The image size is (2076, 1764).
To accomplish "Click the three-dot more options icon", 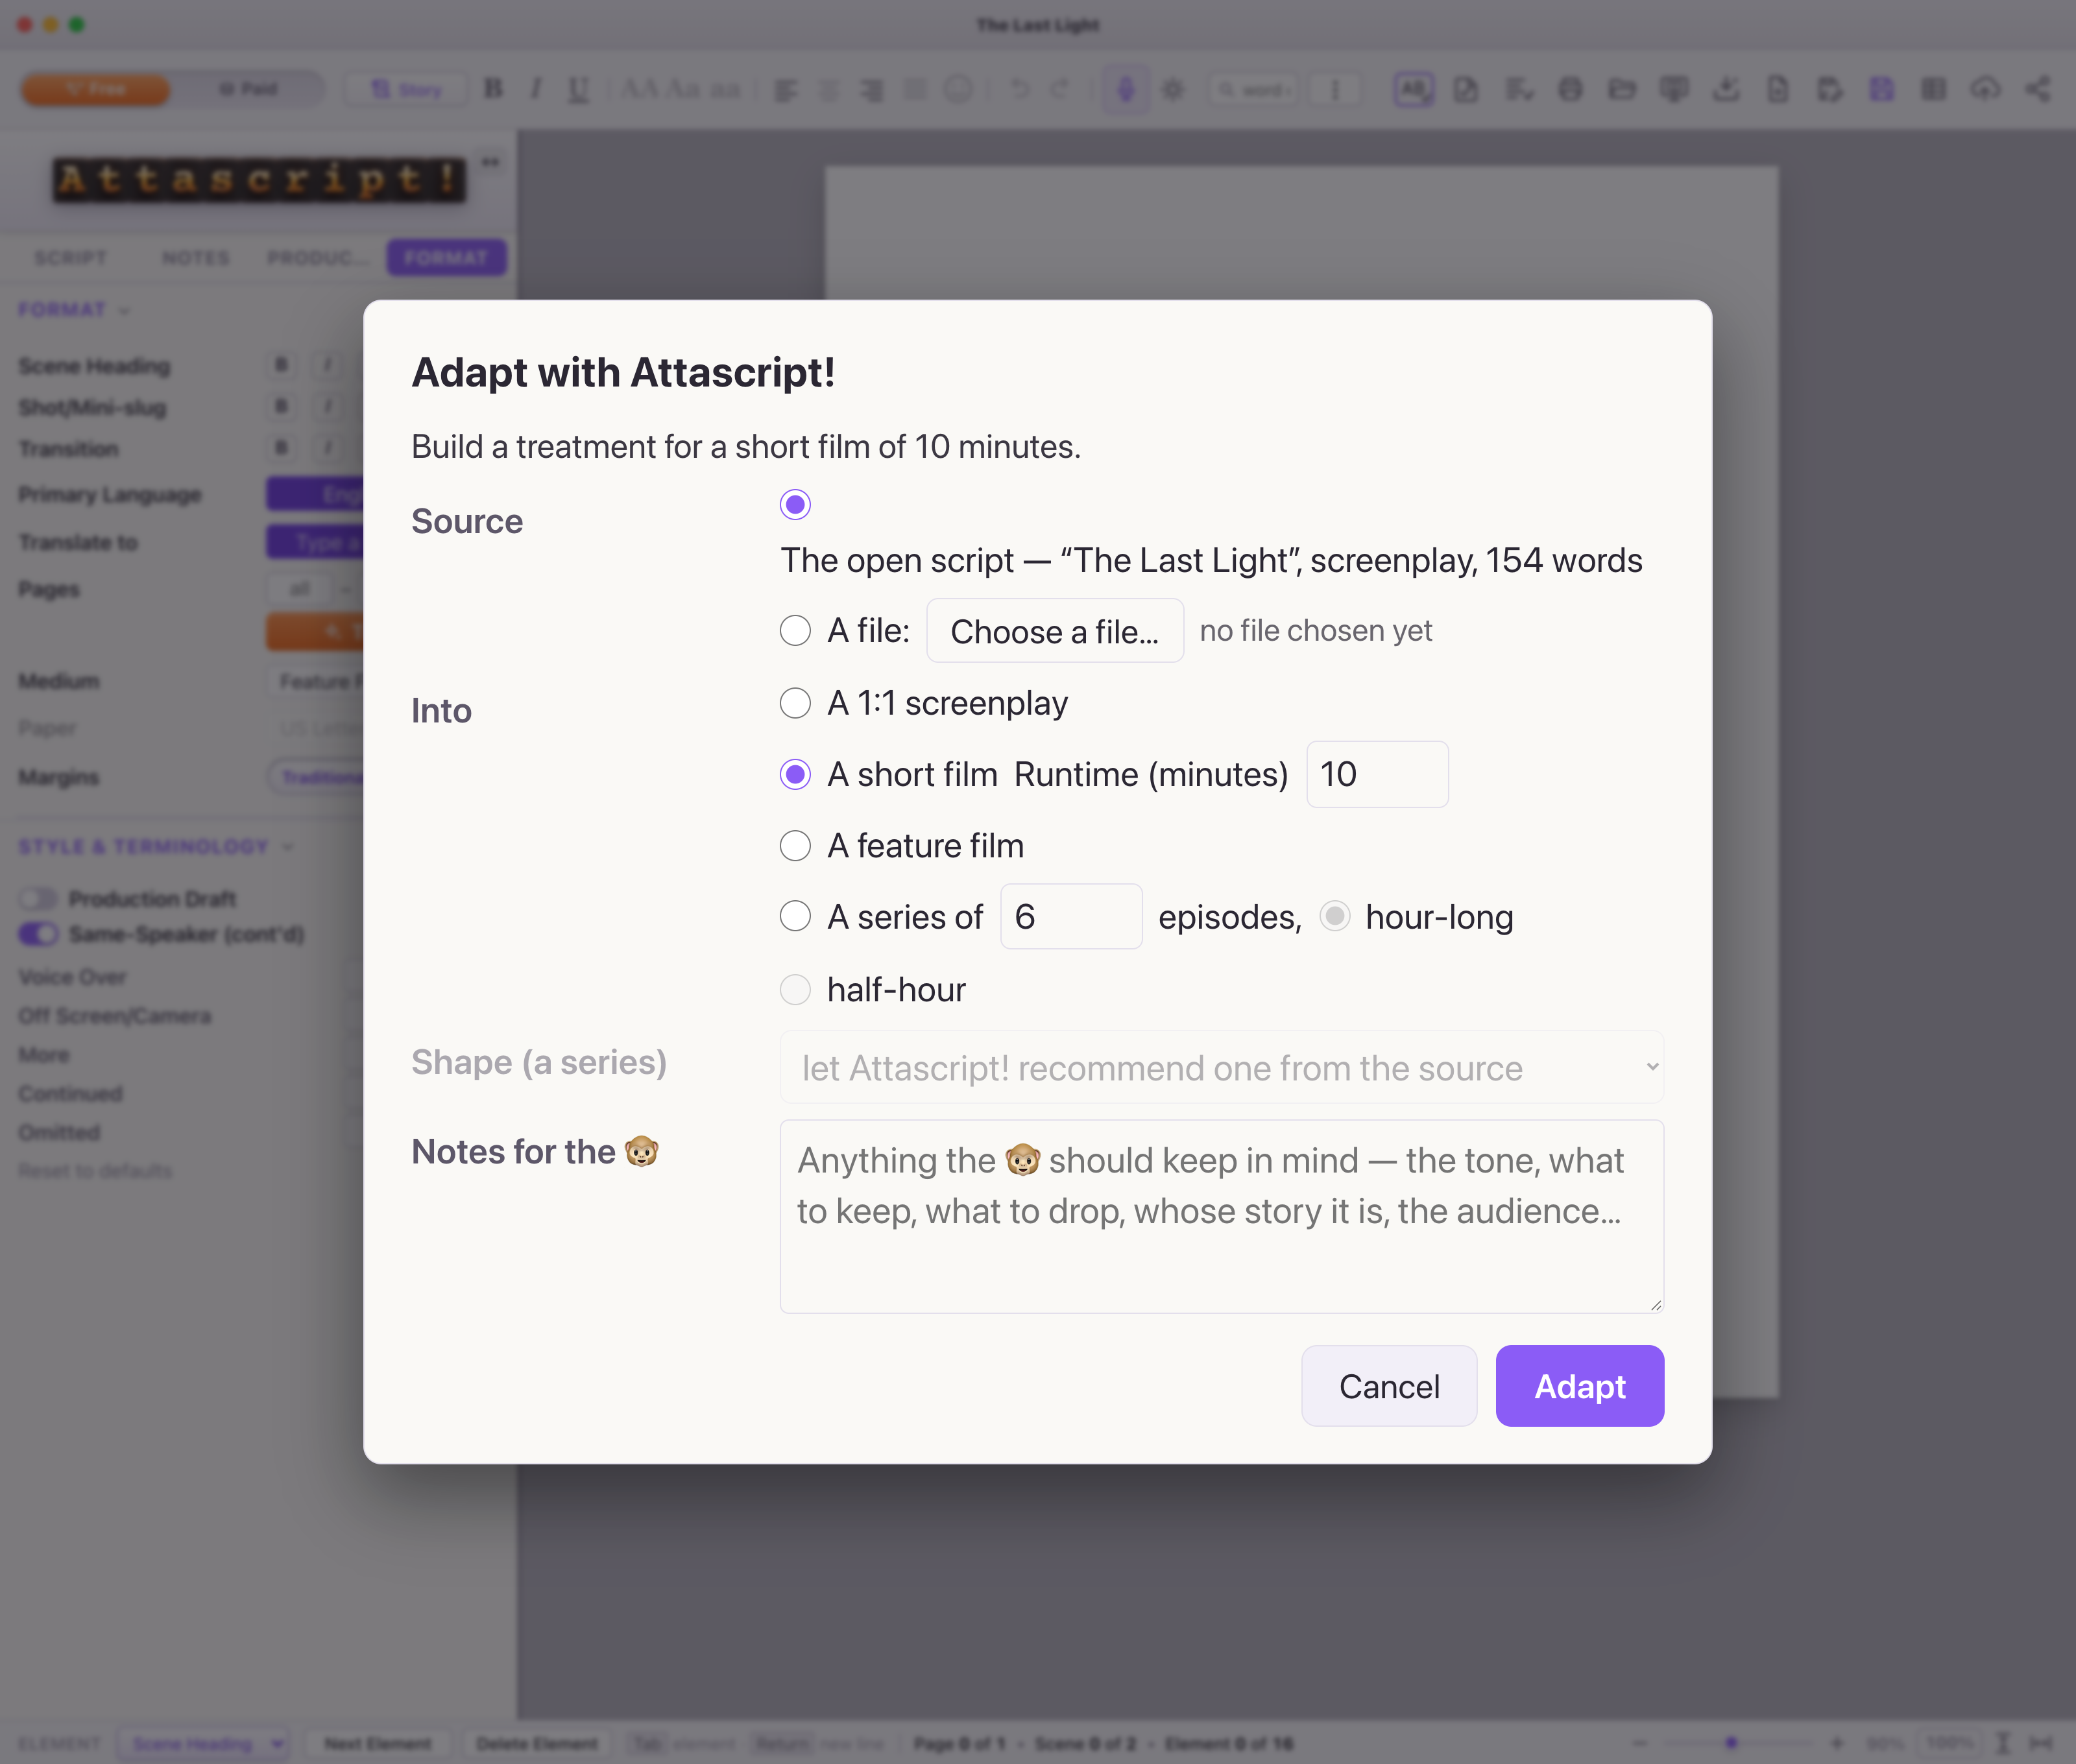I will coord(1334,90).
